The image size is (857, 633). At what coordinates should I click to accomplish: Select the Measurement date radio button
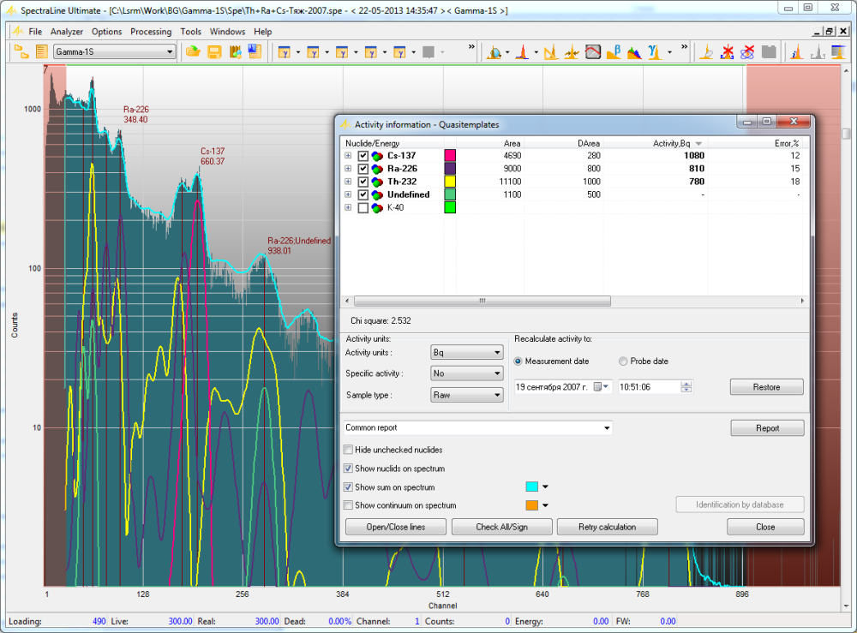pyautogui.click(x=518, y=361)
